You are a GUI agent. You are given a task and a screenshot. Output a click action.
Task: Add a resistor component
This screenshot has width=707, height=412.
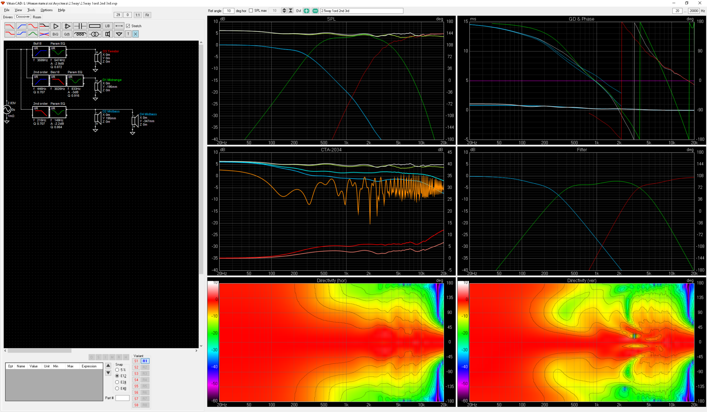95,26
